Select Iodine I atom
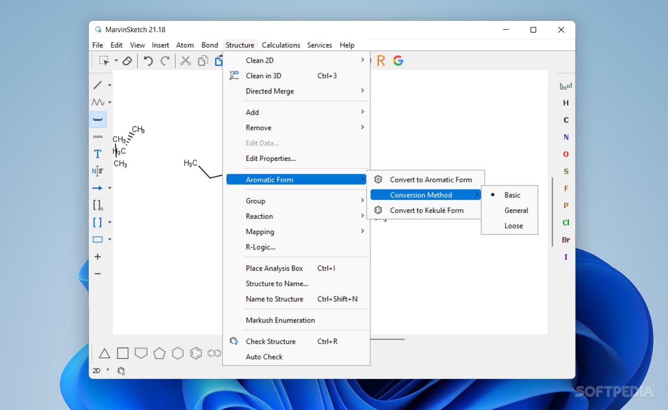The image size is (668, 410). point(566,257)
